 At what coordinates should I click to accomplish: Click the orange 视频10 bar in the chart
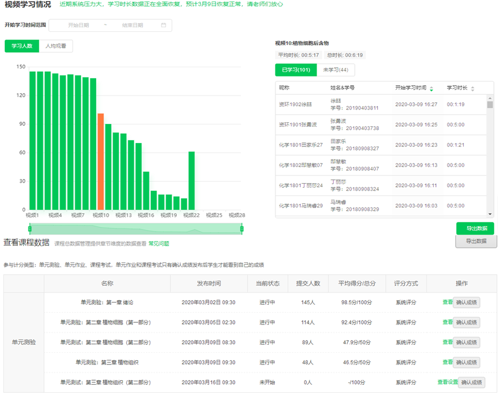100,162
